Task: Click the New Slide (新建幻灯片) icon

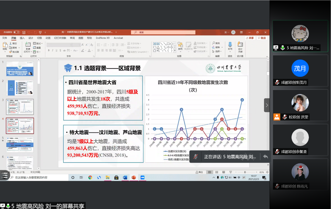Action: (x=28, y=45)
